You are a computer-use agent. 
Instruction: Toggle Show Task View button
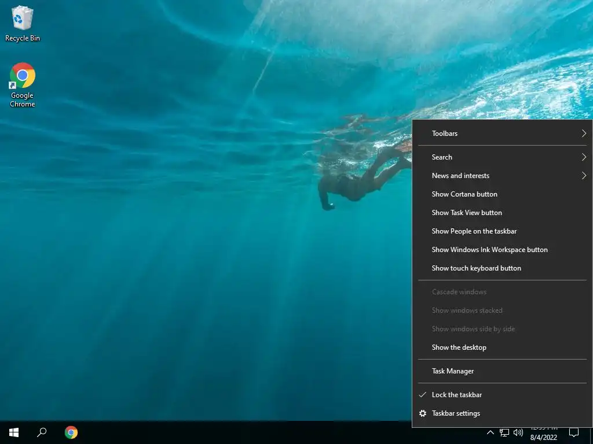click(x=502, y=213)
